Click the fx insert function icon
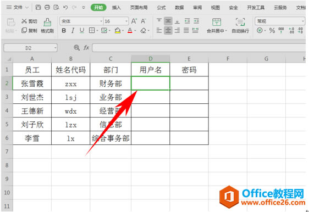 click(x=86, y=48)
